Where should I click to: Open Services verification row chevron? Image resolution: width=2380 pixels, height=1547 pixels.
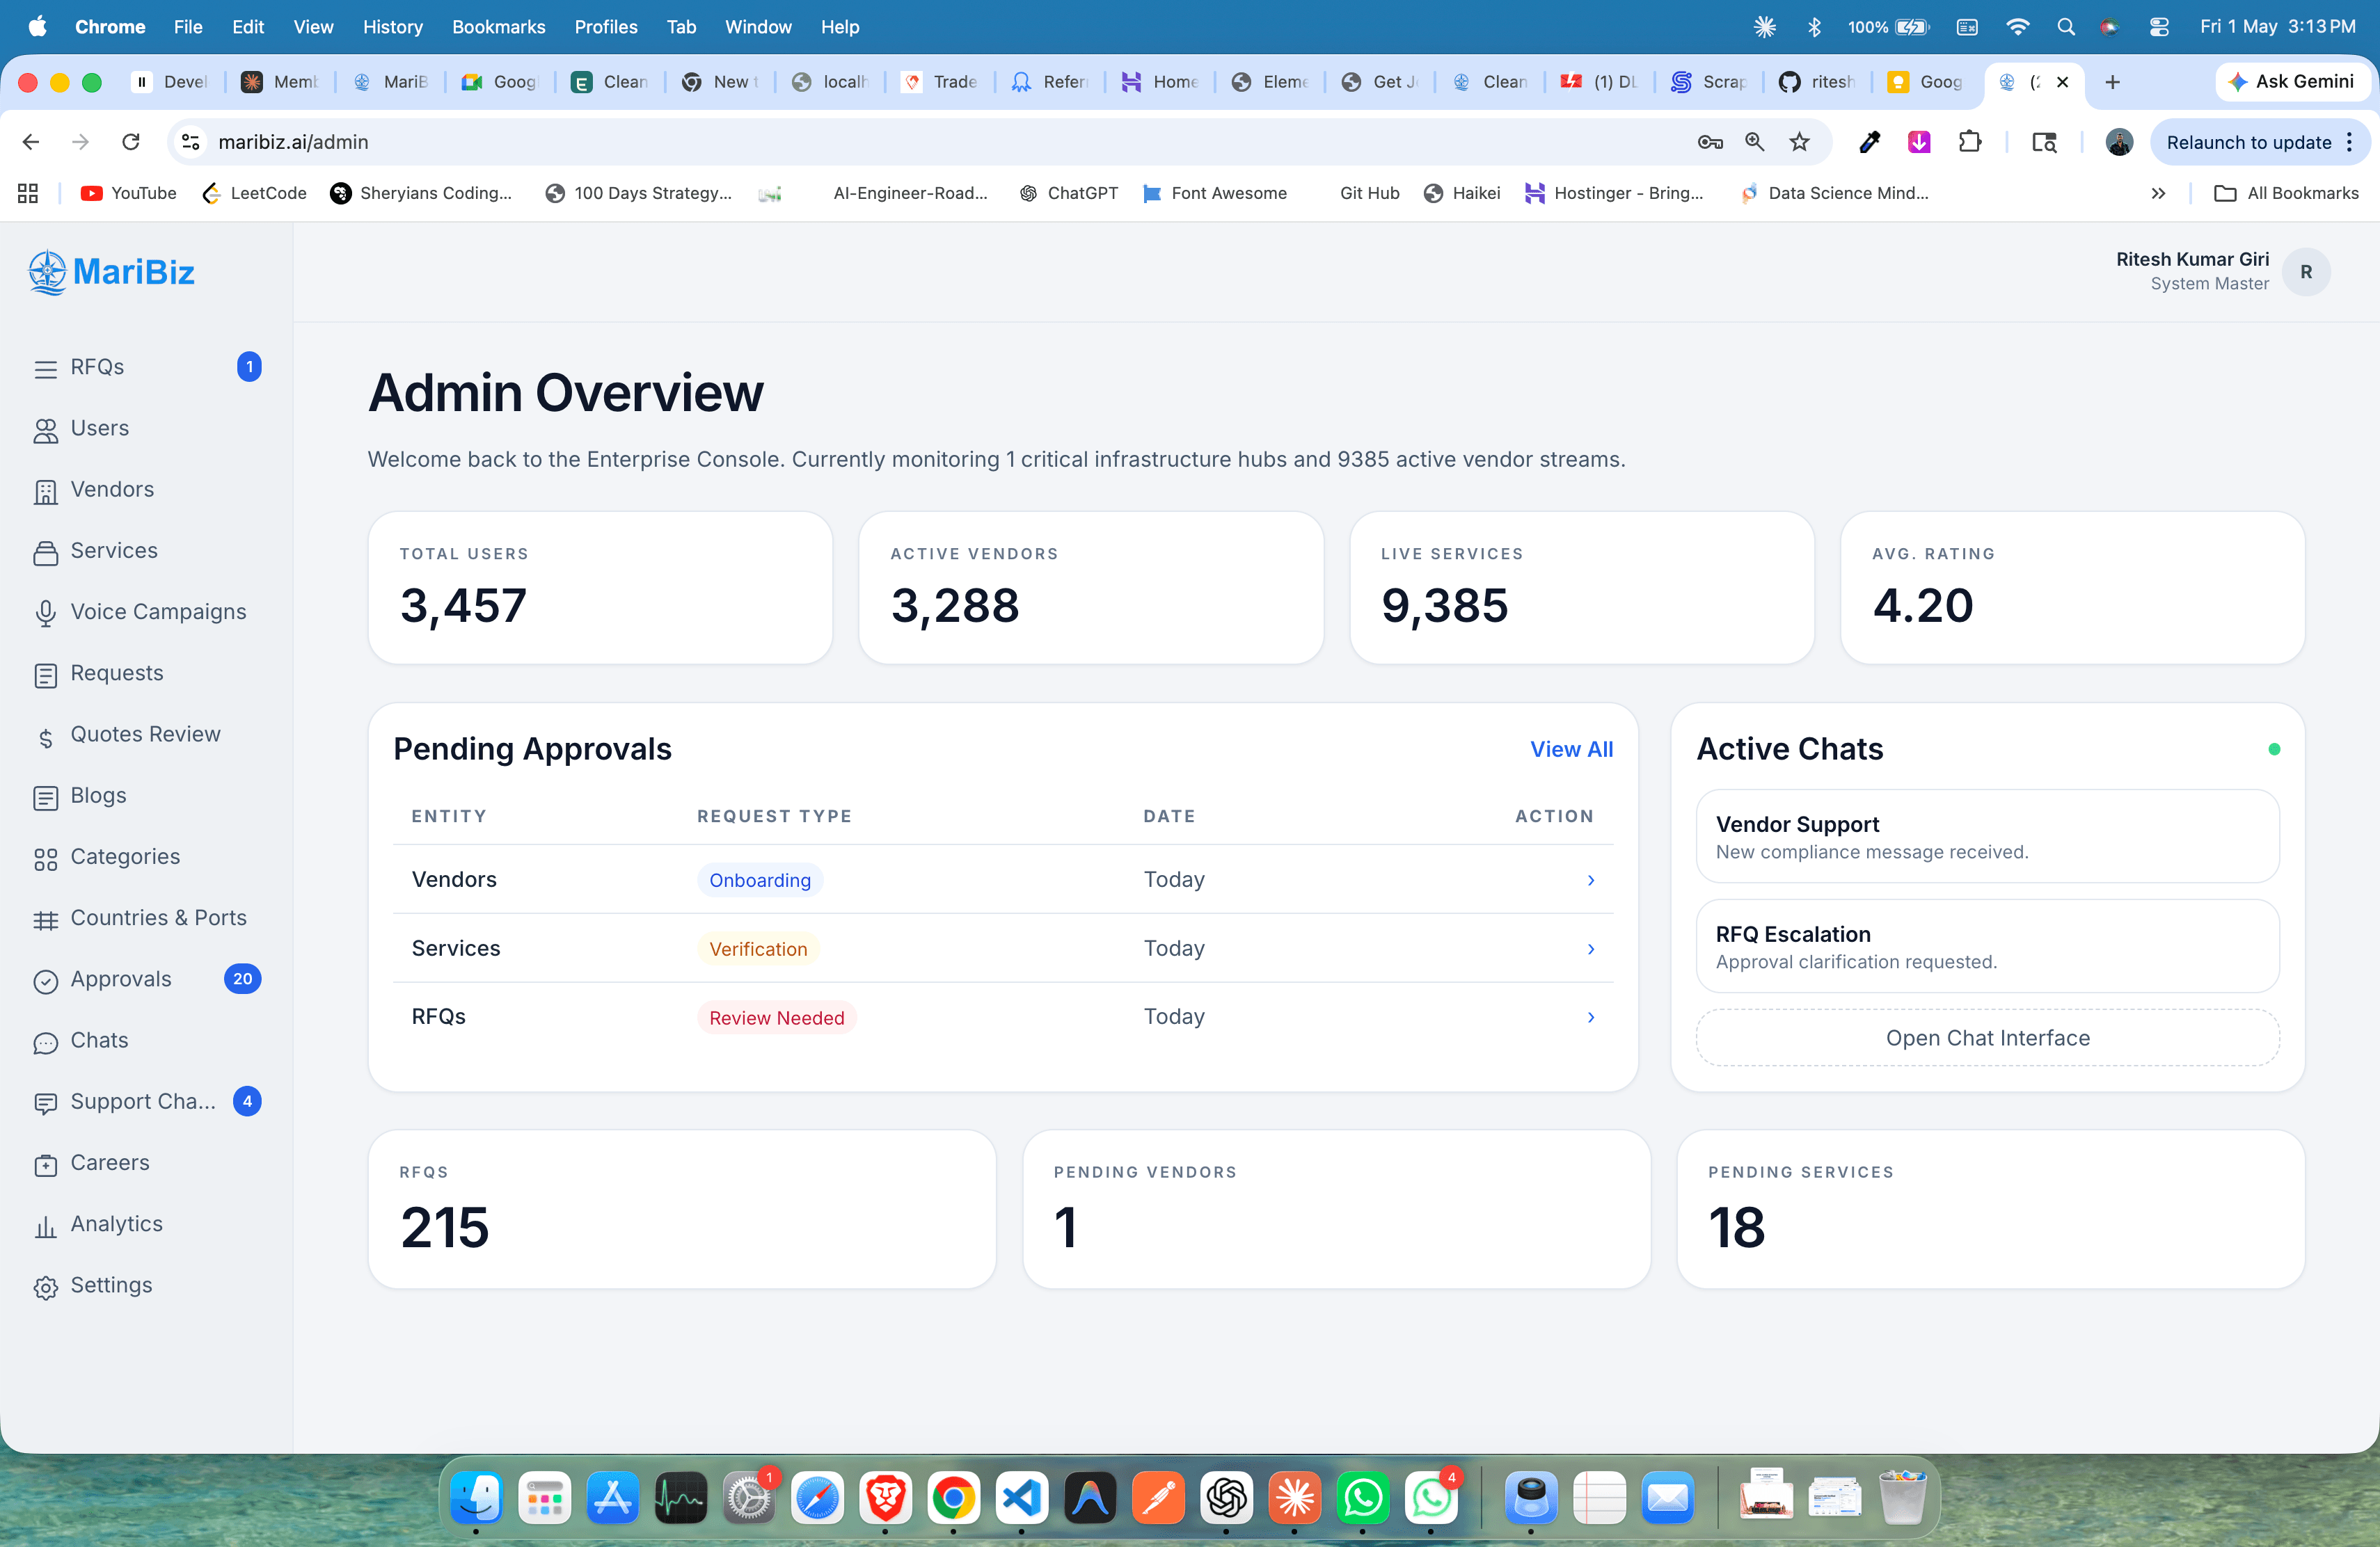pos(1590,949)
